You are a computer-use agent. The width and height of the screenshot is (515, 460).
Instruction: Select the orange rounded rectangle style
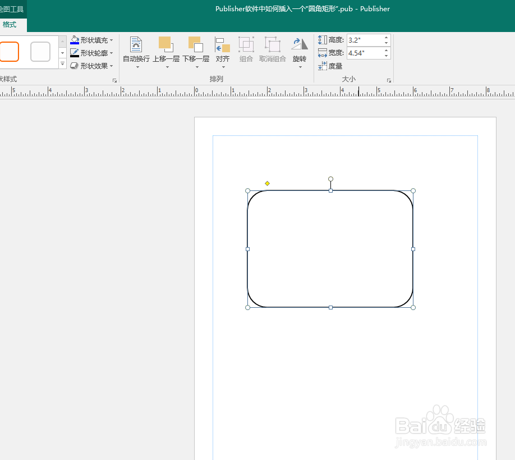coord(9,52)
